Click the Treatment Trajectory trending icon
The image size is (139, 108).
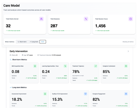[x=96, y=66]
